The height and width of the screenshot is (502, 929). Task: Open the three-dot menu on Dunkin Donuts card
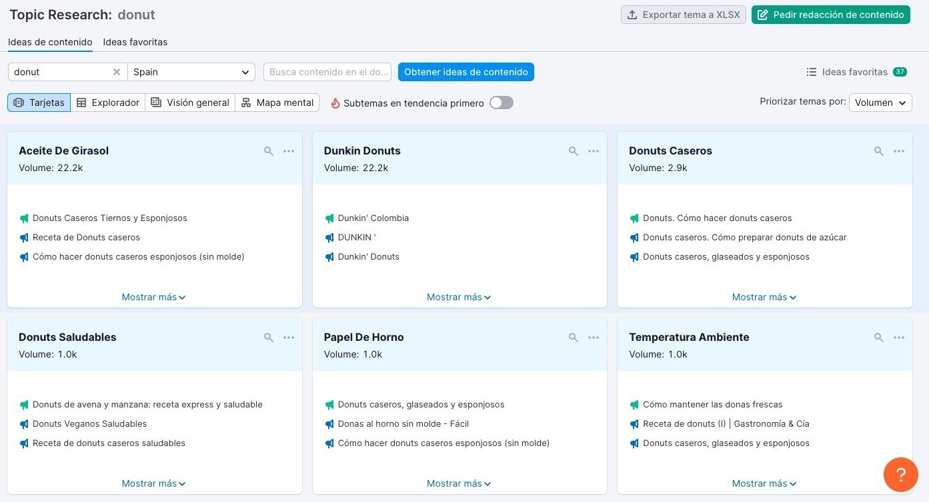click(594, 151)
